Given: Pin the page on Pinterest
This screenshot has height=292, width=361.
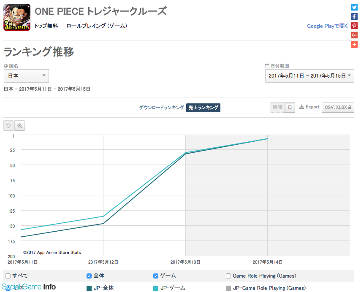Looking at the screenshot, I should tap(354, 26).
